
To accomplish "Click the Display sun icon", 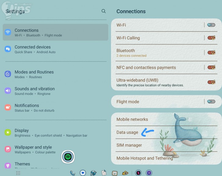I will point(8,132).
